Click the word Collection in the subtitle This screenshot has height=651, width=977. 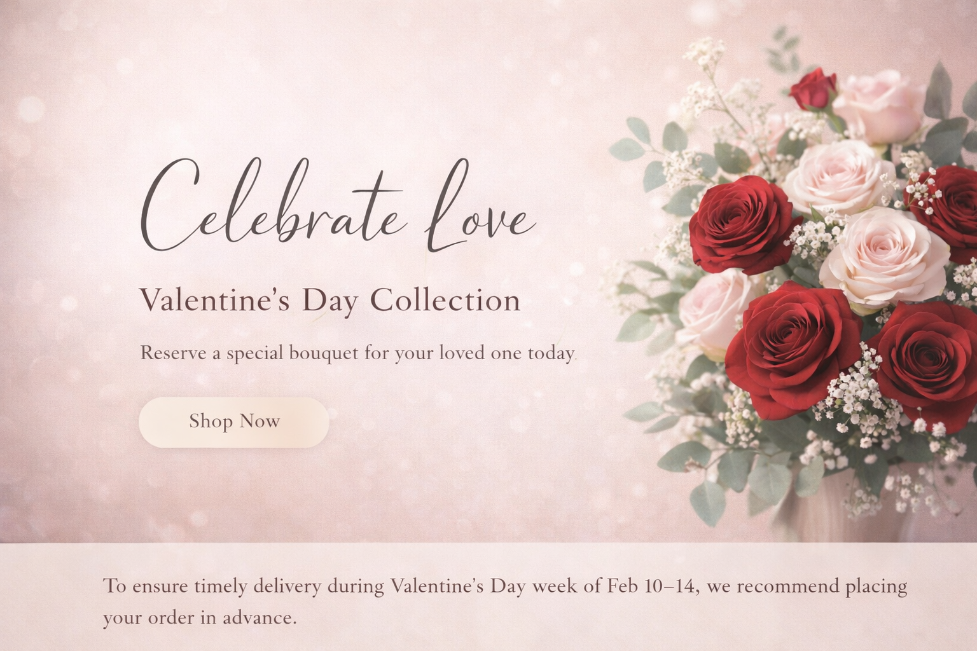pos(445,300)
